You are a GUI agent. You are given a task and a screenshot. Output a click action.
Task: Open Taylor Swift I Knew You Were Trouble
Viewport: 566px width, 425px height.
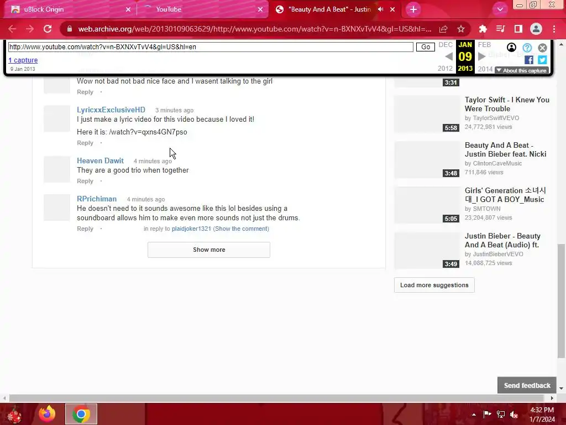pos(507,104)
